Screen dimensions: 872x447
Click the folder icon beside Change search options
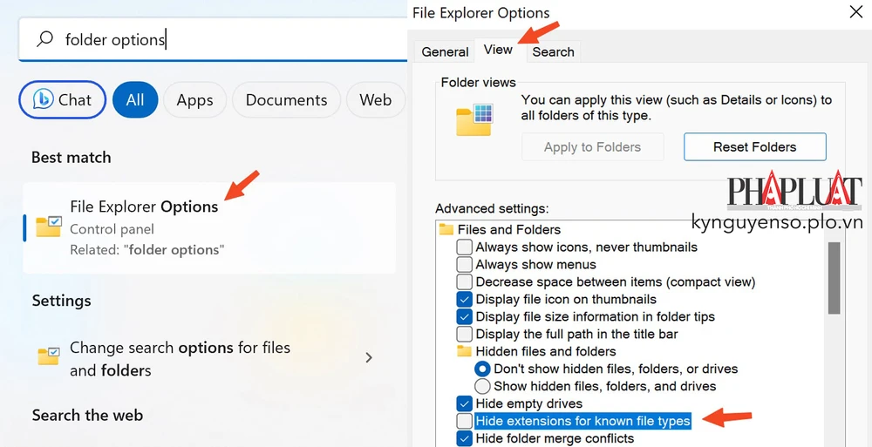click(x=48, y=356)
